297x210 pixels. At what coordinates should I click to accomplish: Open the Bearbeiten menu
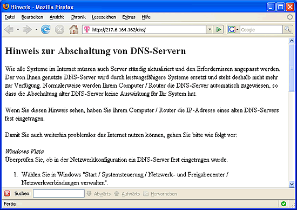pyautogui.click(x=32, y=17)
